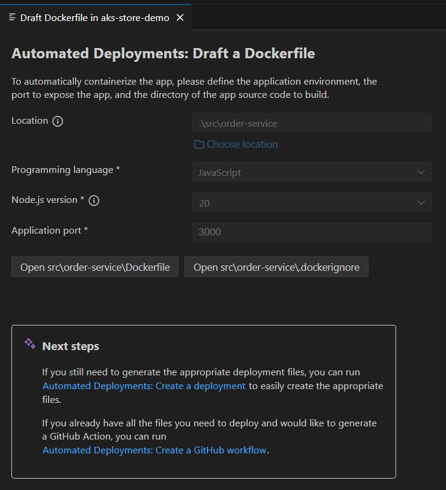446x490 pixels.
Task: Click the Automated Deployments: Draft a Dockerfile heading
Action: pyautogui.click(x=163, y=53)
